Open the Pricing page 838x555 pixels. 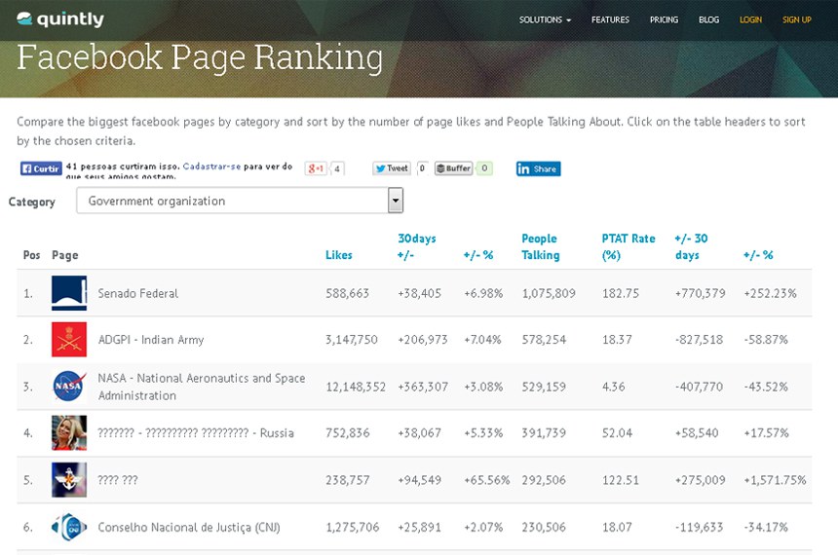(664, 19)
